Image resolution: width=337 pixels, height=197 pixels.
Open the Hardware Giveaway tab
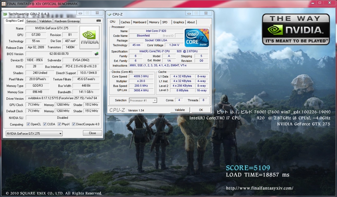pos(67,21)
